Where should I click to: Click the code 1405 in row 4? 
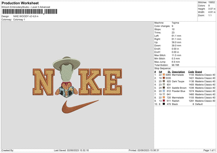tap(191, 84)
